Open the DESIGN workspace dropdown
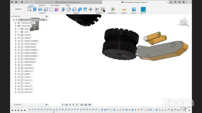Viewport: 202px width, 113px height. coord(18,9)
